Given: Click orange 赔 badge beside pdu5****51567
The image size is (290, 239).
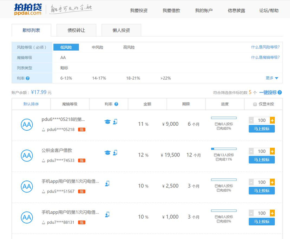Looking at the screenshot, I should [x=82, y=191].
